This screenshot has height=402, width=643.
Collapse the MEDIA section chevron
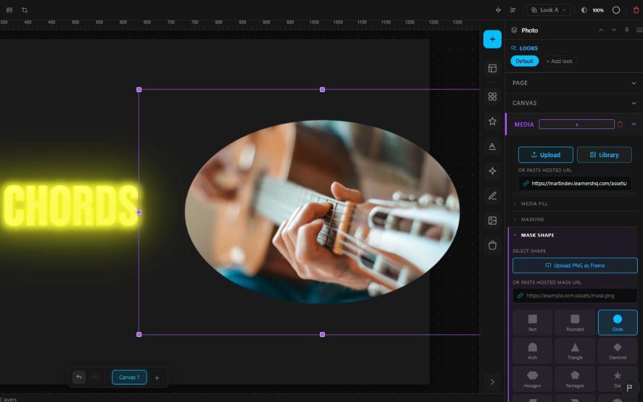tap(634, 124)
